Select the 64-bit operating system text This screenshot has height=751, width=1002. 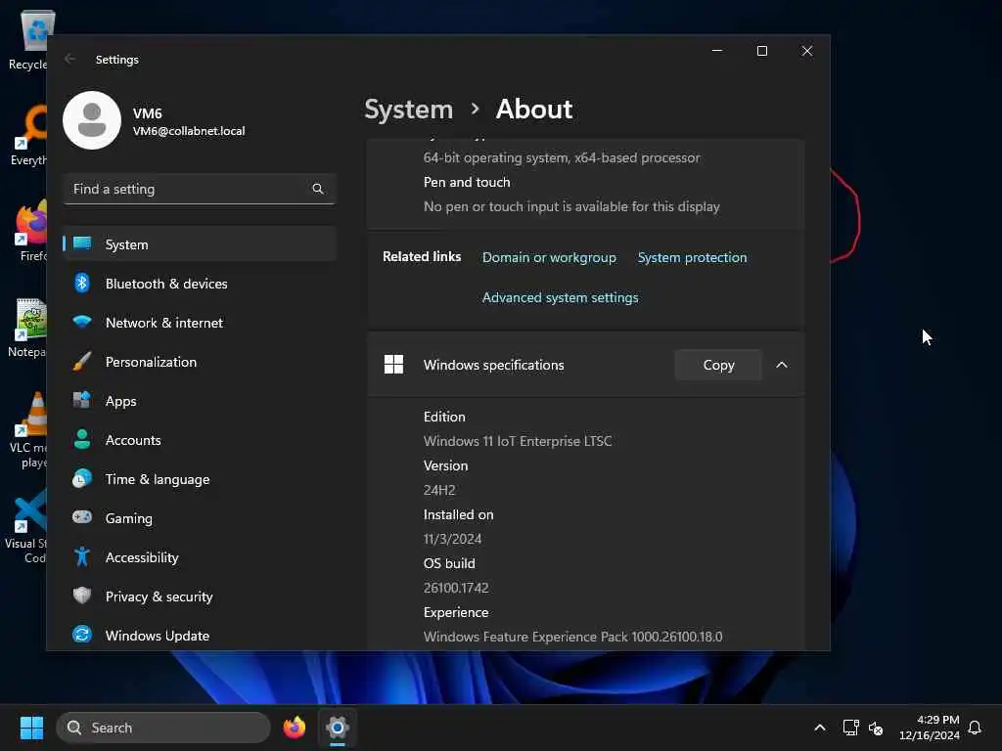pos(561,157)
